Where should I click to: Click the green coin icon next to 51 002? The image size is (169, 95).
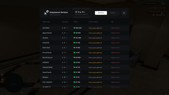pyautogui.click(x=74, y=62)
